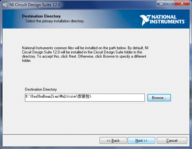Image resolution: width=192 pixels, height=149 pixels.
Task: Focus the Destination Directory path field
Action: [85, 98]
